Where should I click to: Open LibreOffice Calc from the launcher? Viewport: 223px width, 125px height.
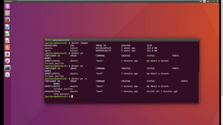coord(7,34)
